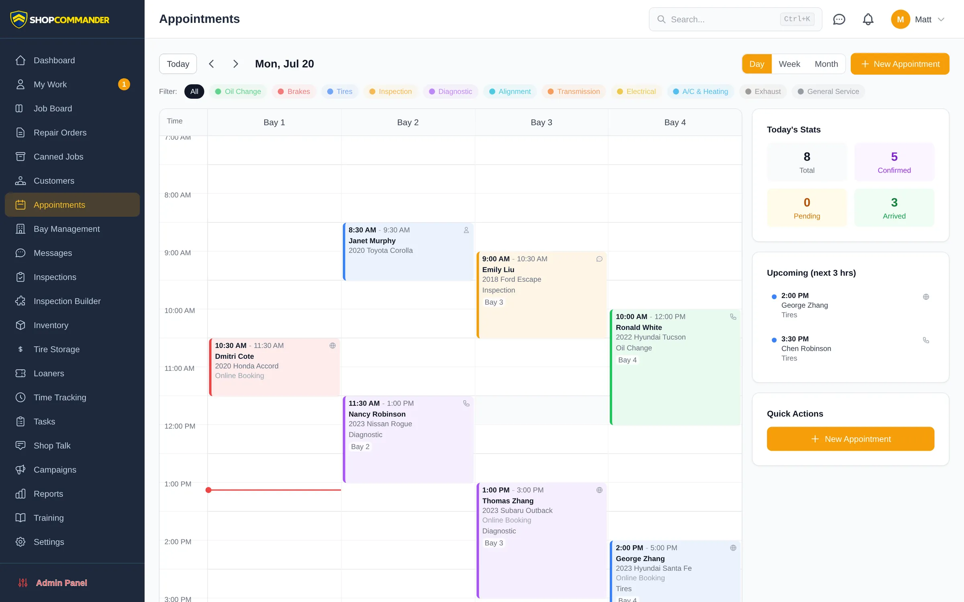Open upcoming 3:30 PM Chen Robinson entry
This screenshot has width=964, height=602.
pos(850,348)
